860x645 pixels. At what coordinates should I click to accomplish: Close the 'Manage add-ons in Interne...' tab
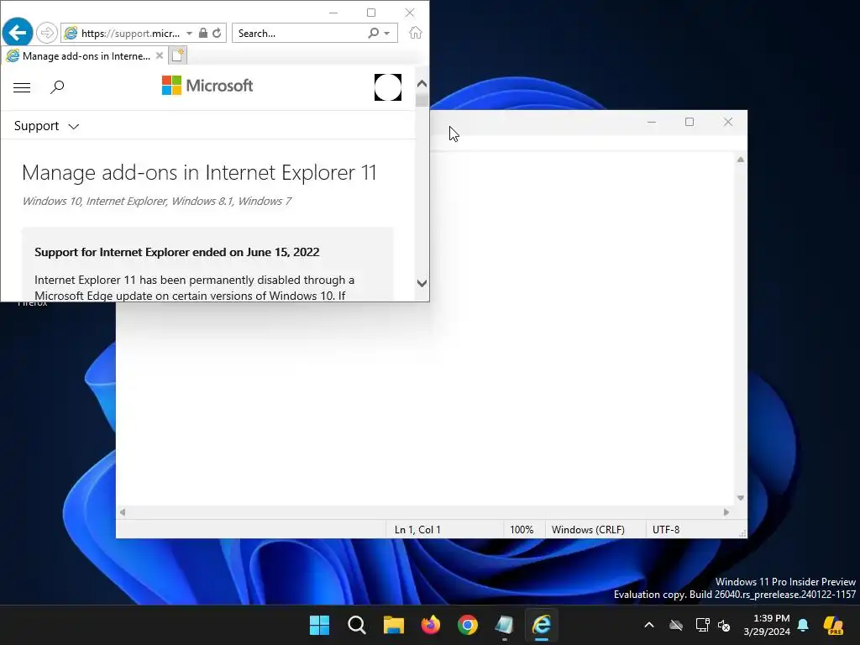coord(159,55)
